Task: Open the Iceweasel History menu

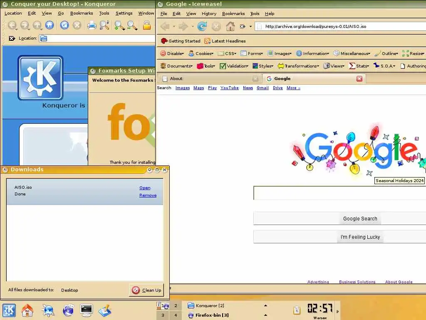Action: [209, 14]
